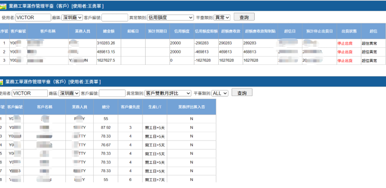Click the priority value 6 in the lower table

tap(130, 180)
